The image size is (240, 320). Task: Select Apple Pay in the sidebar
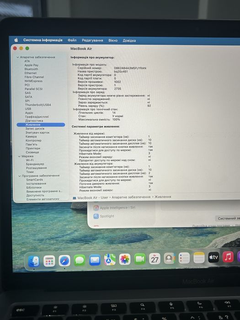pos(32,65)
